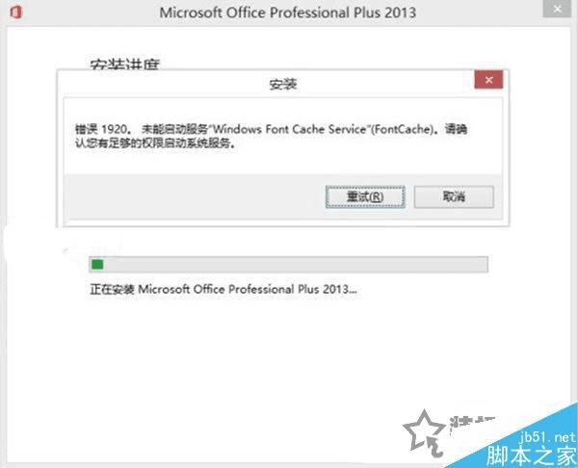
Task: Click the 重试(R) retry button
Action: (x=365, y=196)
